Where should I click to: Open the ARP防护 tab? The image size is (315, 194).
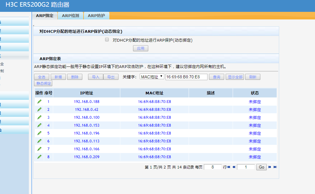(x=96, y=16)
